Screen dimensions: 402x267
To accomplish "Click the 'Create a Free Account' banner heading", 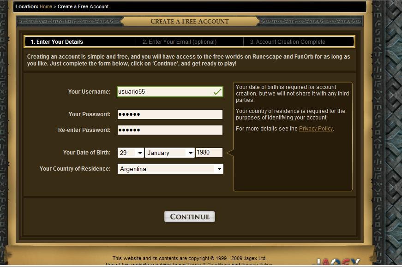I will click(190, 21).
